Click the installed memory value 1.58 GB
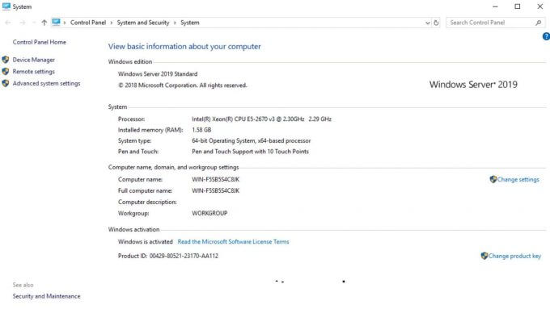The width and height of the screenshot is (550, 309). (201, 130)
